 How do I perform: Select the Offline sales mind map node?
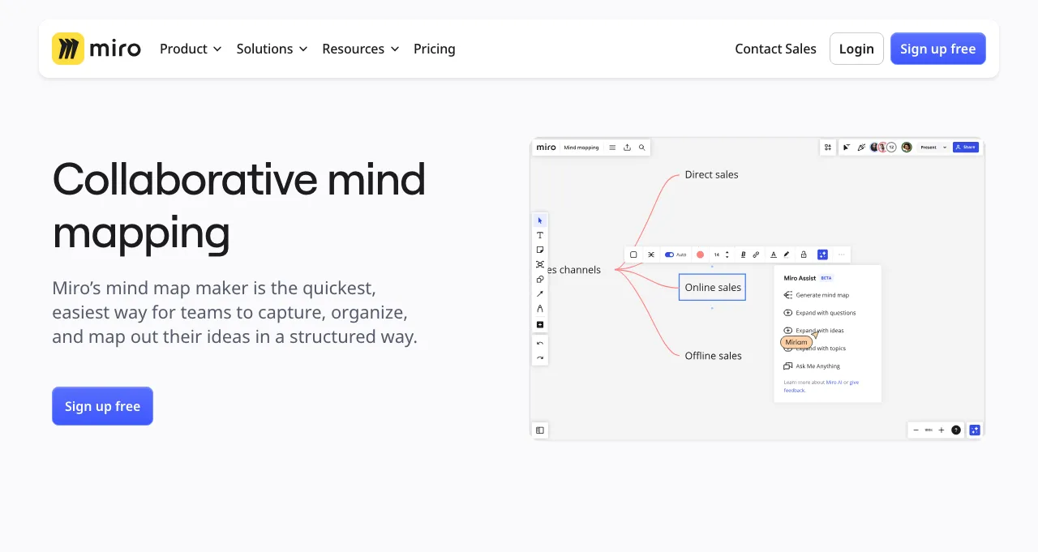(713, 355)
